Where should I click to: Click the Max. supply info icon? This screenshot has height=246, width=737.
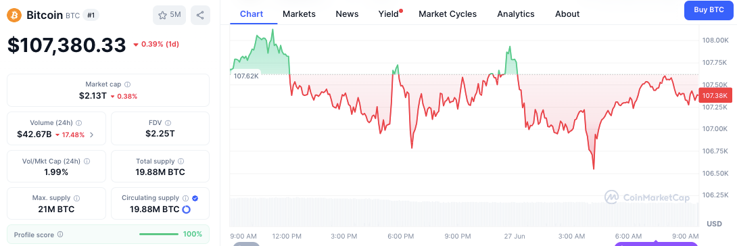tap(76, 198)
